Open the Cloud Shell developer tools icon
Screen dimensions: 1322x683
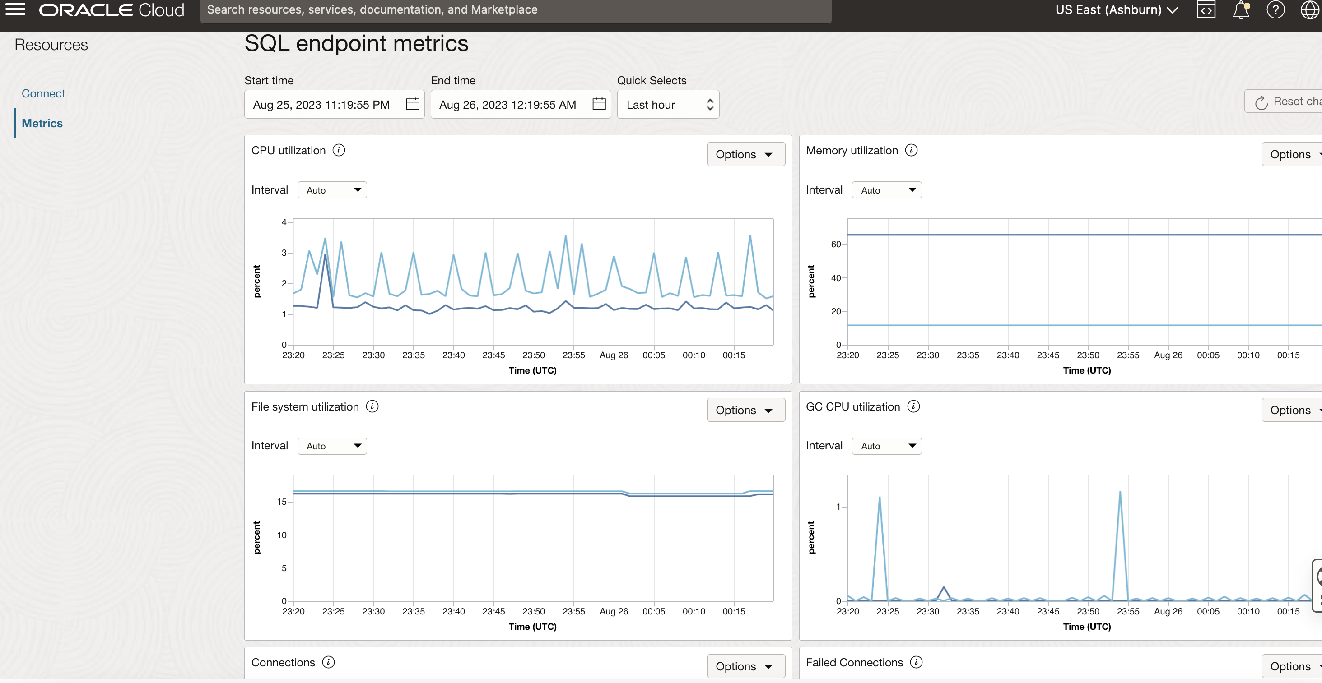(x=1206, y=9)
